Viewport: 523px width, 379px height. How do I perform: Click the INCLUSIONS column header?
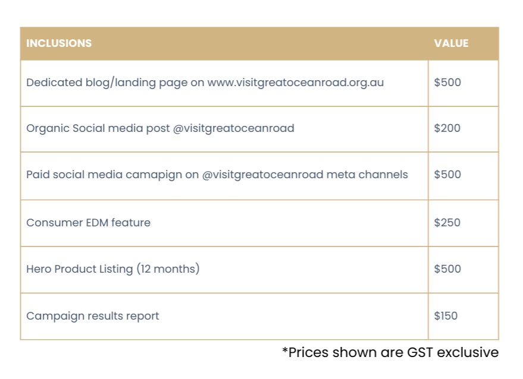click(x=59, y=43)
